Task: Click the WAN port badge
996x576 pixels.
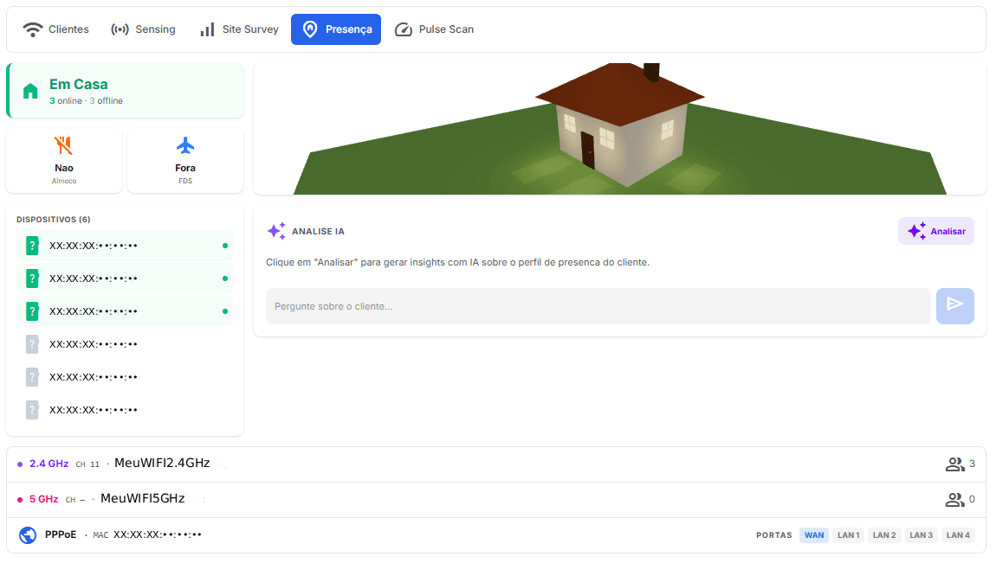Action: (x=814, y=535)
